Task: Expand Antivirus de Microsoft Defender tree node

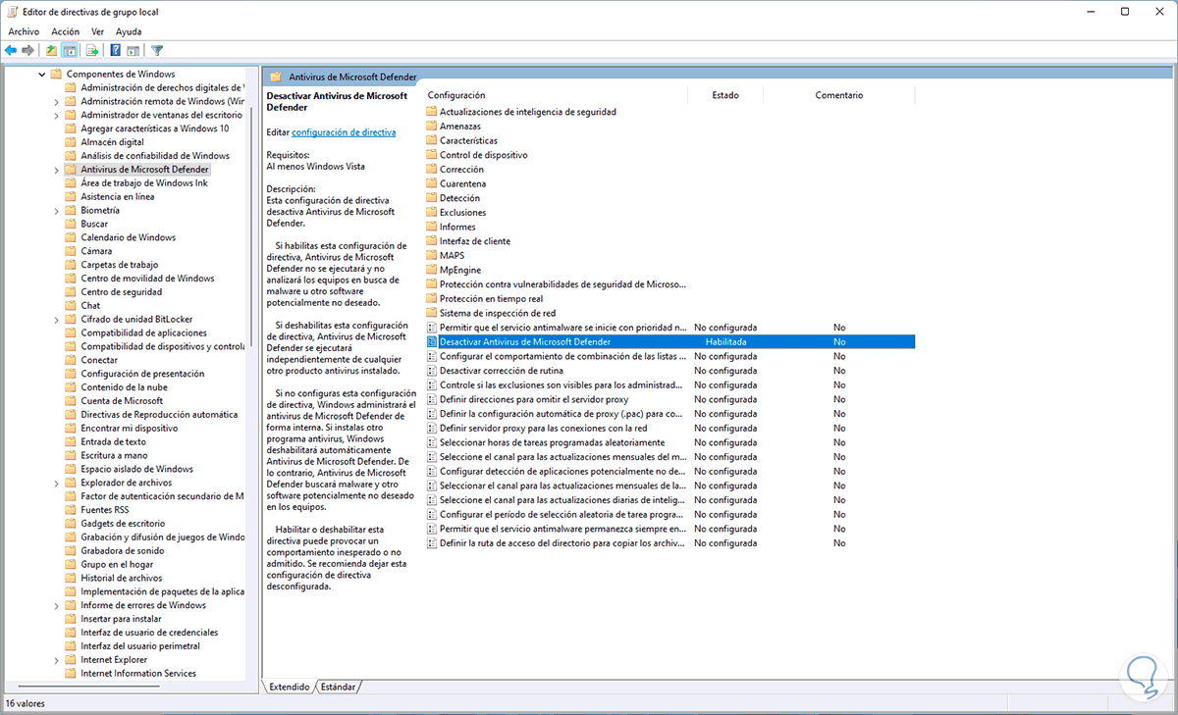Action: click(x=56, y=170)
